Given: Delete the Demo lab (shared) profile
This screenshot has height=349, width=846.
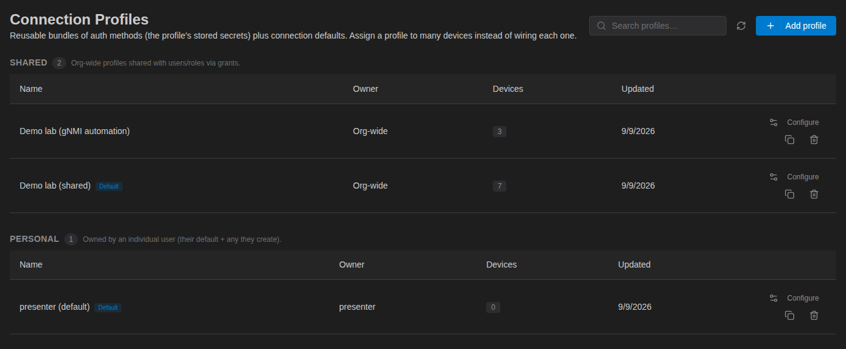Looking at the screenshot, I should (x=814, y=194).
